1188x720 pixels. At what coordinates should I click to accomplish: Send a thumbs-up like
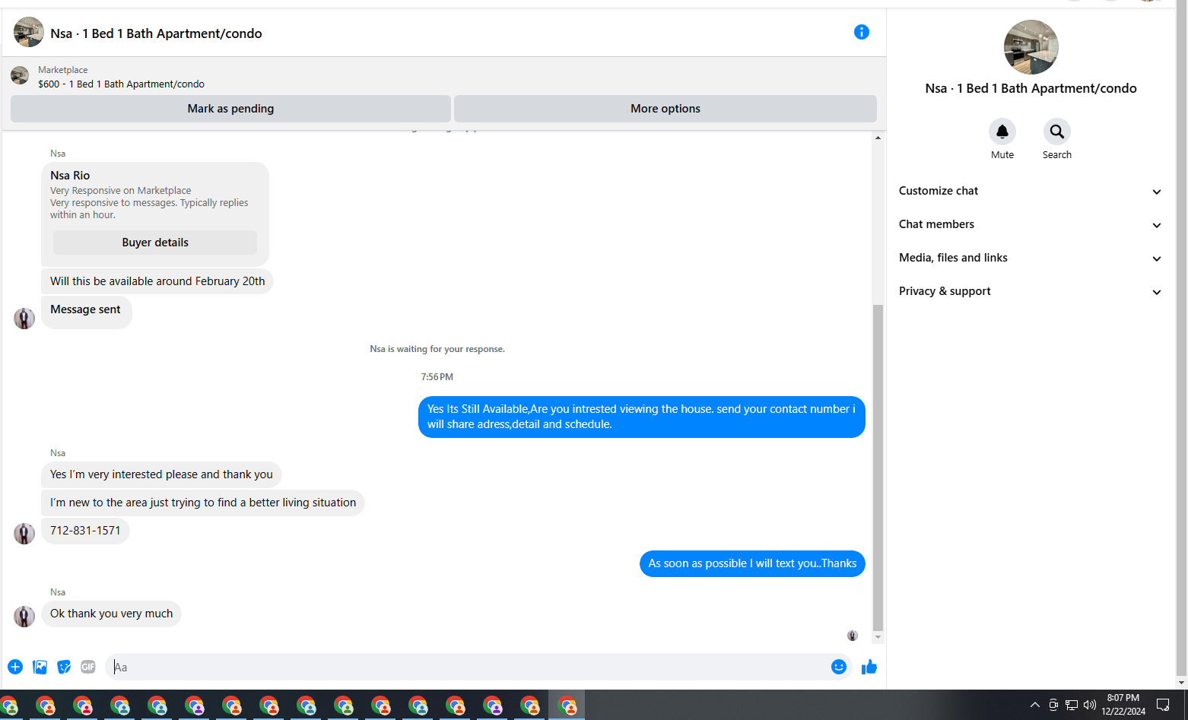point(869,667)
